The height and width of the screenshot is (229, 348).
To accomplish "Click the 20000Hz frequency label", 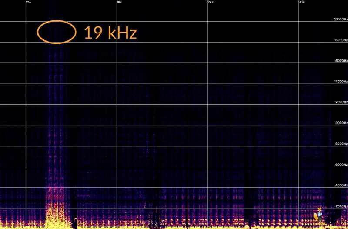I will pyautogui.click(x=341, y=19).
